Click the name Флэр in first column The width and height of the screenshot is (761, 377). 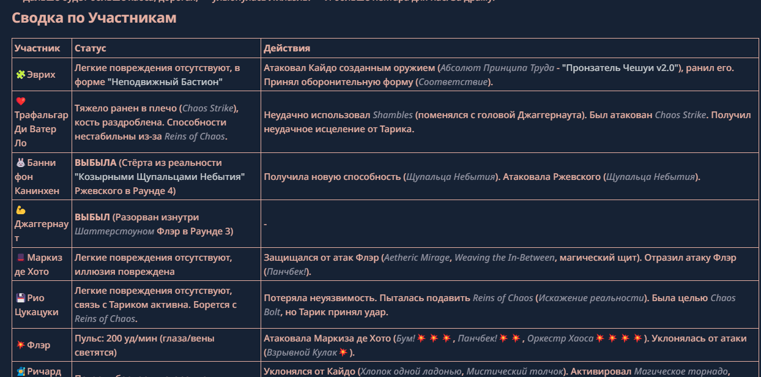39,345
